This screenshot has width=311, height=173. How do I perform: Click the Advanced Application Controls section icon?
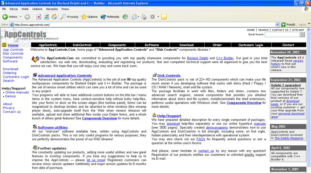[x=35, y=75]
